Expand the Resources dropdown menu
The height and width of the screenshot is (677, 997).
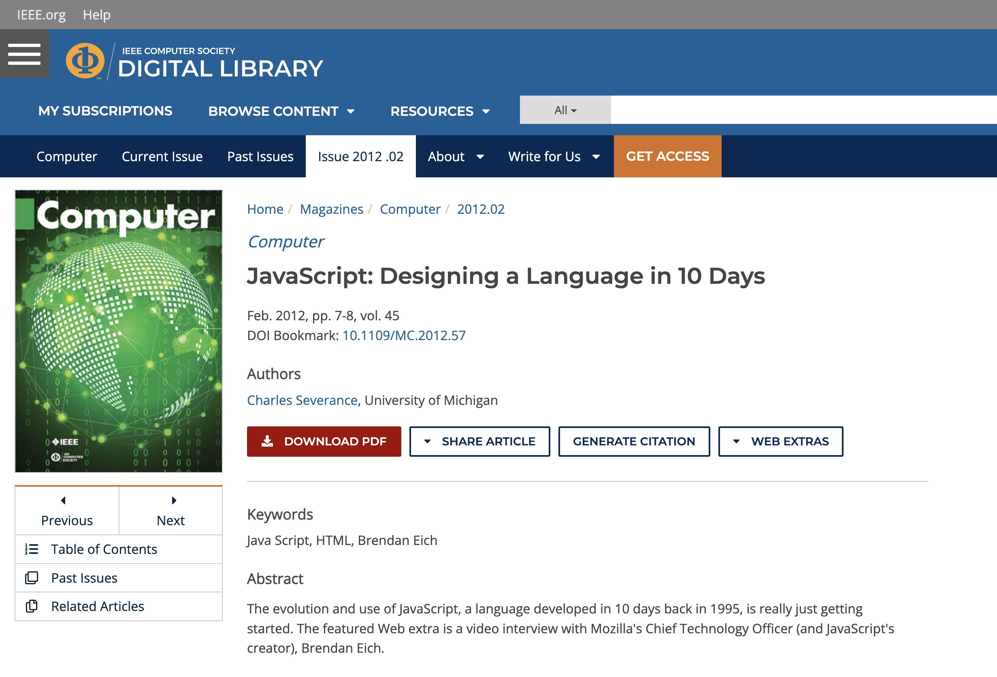[x=440, y=111]
